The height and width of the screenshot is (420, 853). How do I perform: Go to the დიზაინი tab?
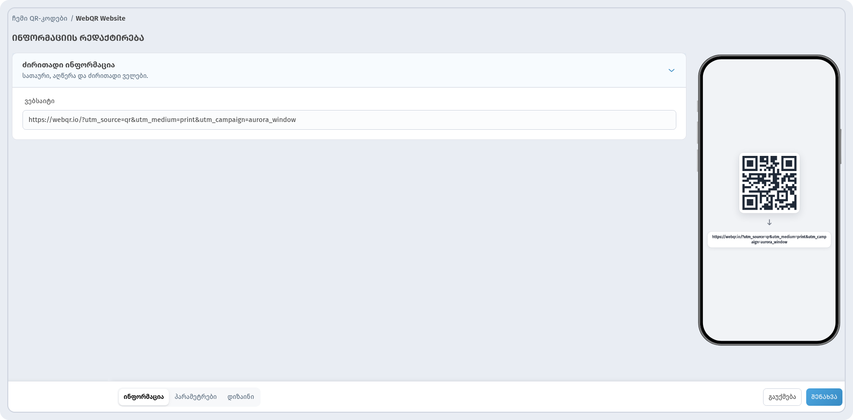pos(241,397)
